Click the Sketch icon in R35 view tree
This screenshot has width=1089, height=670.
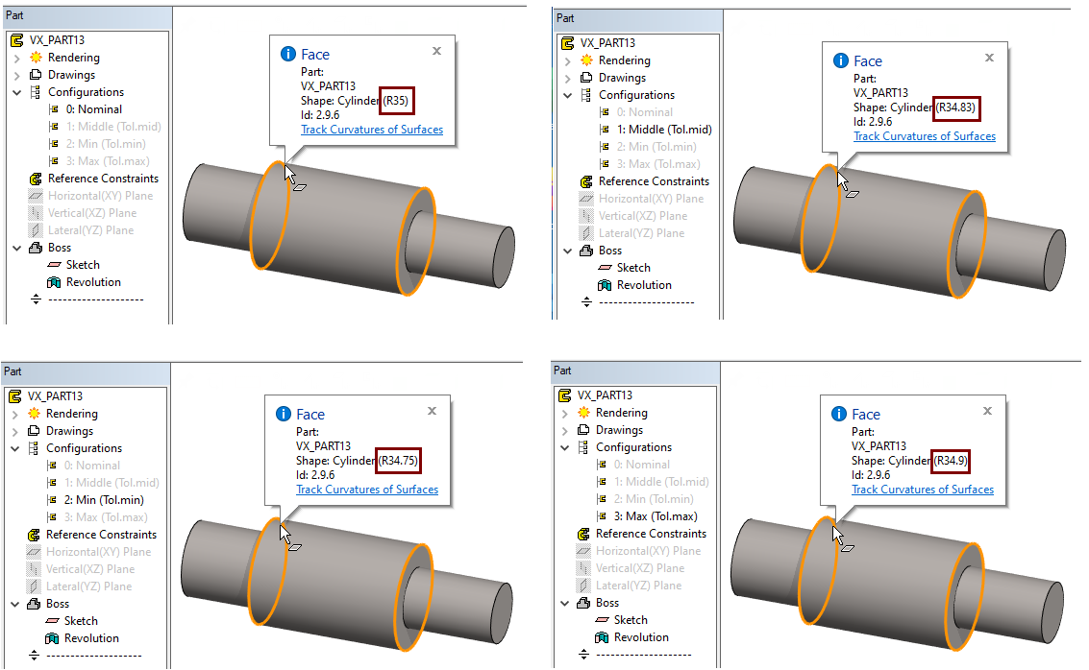point(54,265)
